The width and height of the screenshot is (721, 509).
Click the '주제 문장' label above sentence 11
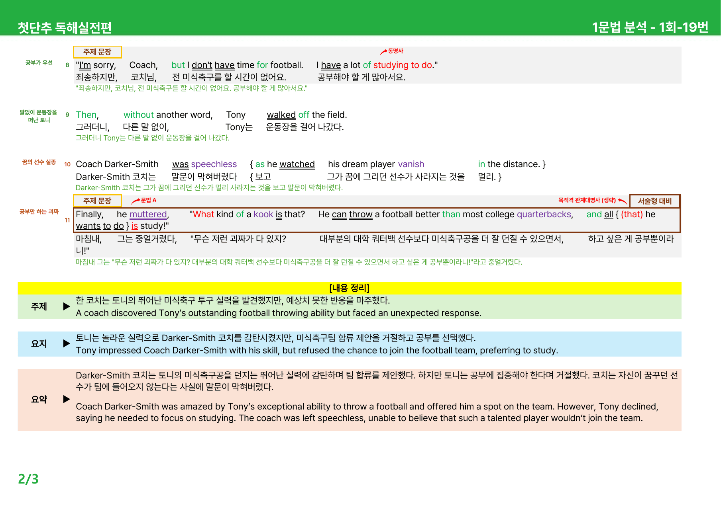pyautogui.click(x=97, y=201)
